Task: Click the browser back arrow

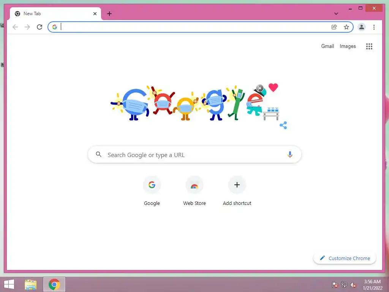Action: (15, 27)
